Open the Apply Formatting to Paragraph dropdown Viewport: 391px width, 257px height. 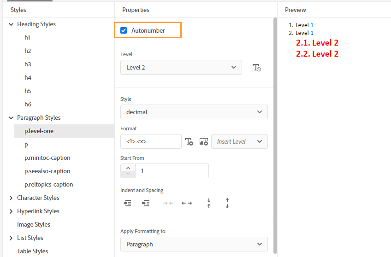click(x=194, y=244)
